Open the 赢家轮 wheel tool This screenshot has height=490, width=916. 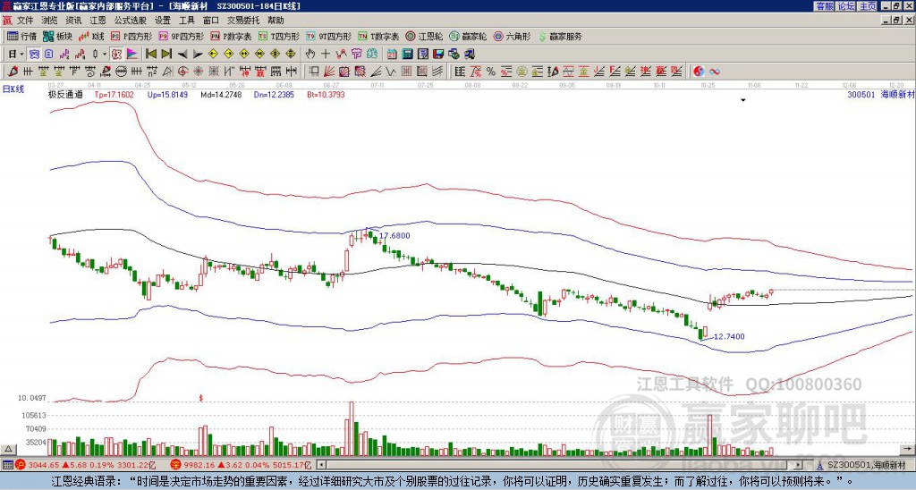pos(467,36)
